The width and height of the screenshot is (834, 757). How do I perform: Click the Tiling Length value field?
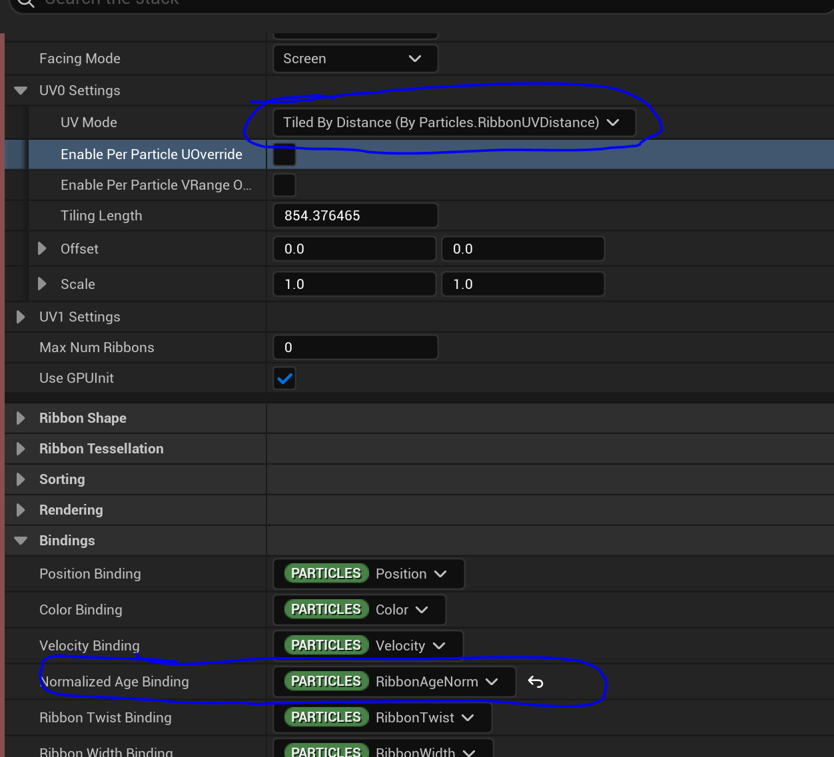click(355, 216)
